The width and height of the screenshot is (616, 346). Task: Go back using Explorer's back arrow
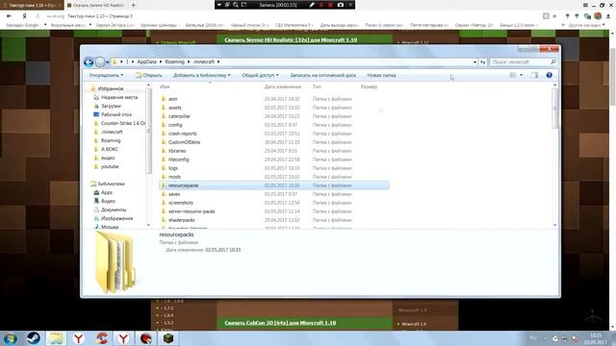89,62
